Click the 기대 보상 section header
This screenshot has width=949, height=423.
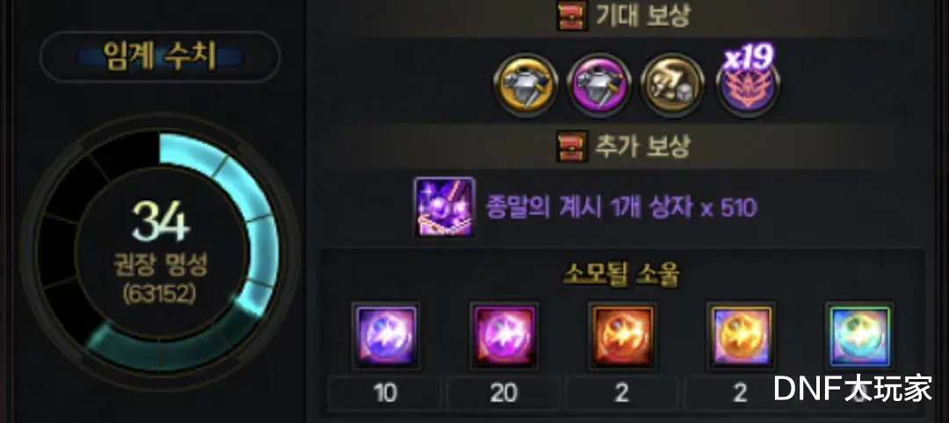(622, 17)
